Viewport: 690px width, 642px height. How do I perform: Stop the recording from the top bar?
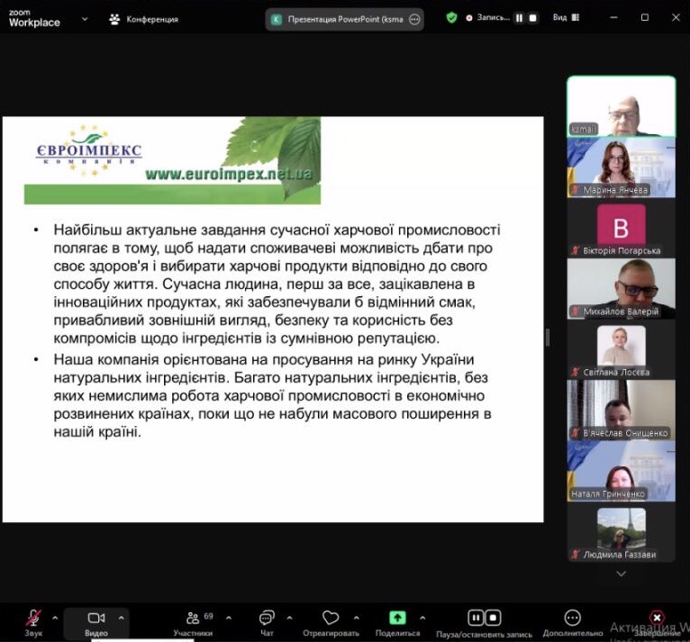point(532,18)
